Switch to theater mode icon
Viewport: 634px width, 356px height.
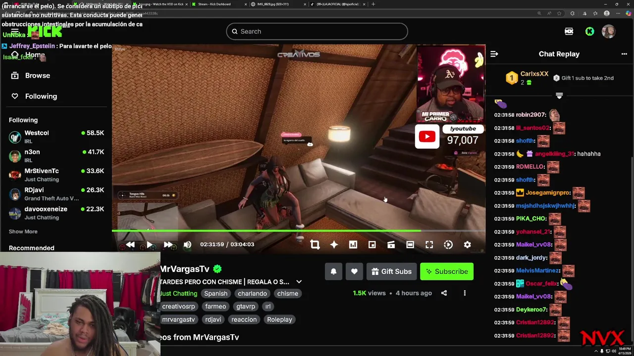[x=410, y=244]
